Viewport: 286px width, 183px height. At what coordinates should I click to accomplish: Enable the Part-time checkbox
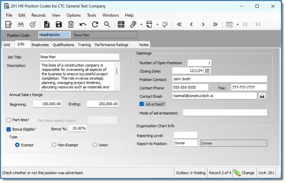[x=9, y=120]
